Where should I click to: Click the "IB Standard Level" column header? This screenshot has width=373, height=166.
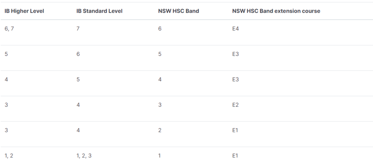tap(99, 11)
